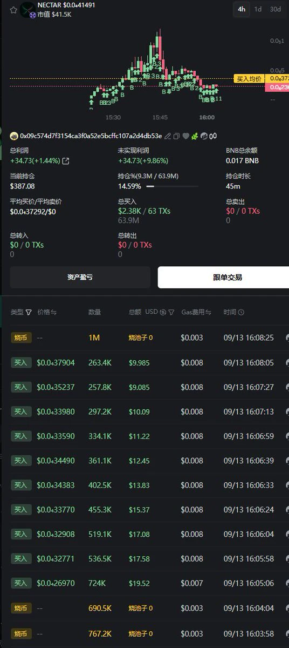Click wallet address 0x09c574d7f3154ca3f0a52e5bcffc107a2d4db53e

tap(91, 136)
